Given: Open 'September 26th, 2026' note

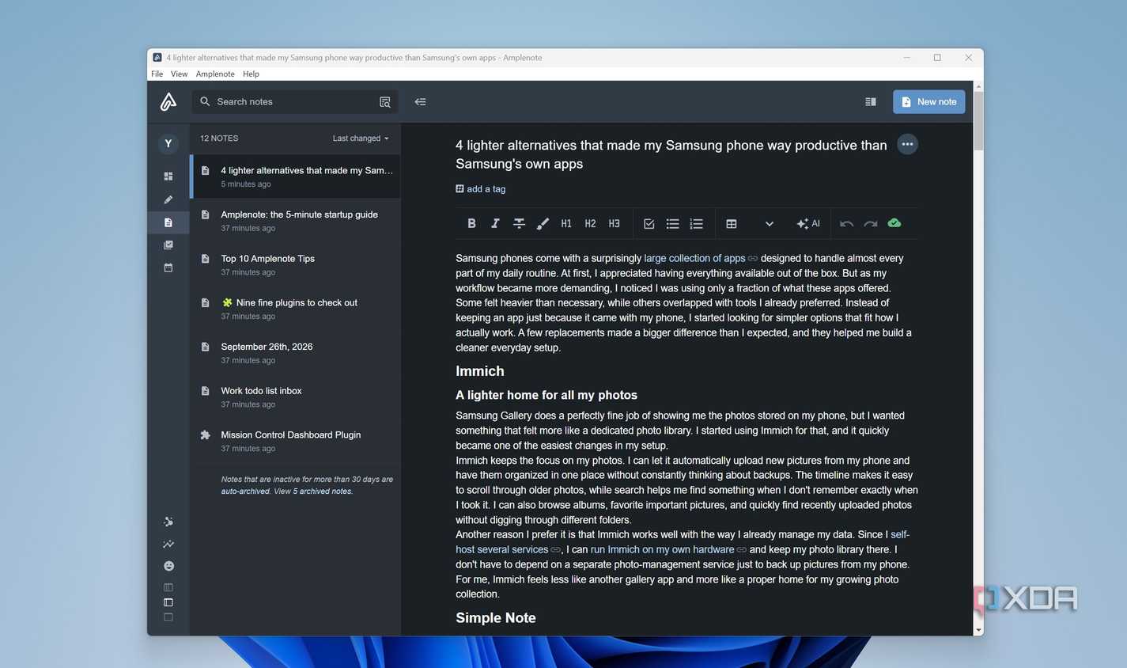Looking at the screenshot, I should [x=296, y=353].
